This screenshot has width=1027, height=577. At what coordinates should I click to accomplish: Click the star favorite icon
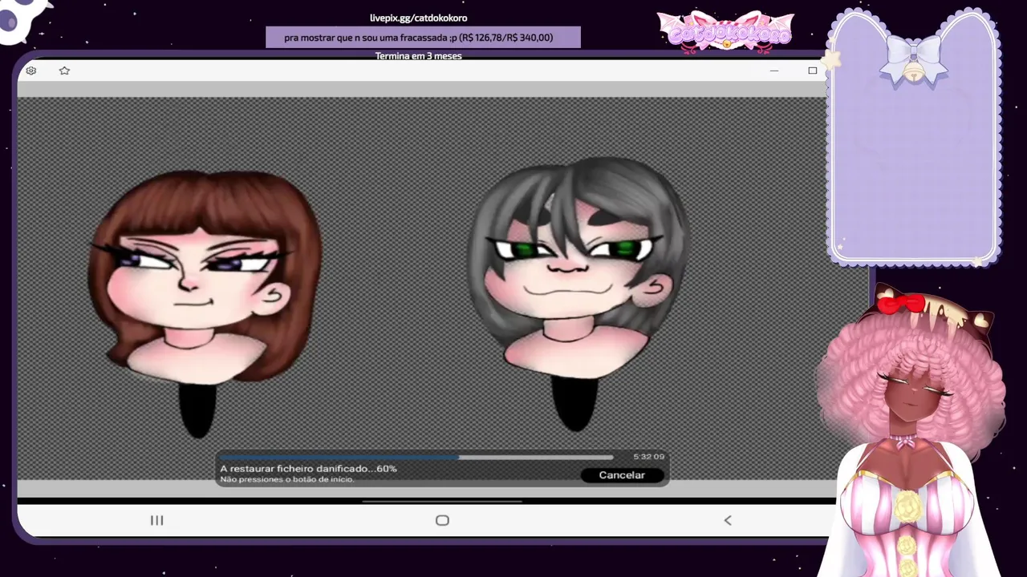[x=64, y=71]
